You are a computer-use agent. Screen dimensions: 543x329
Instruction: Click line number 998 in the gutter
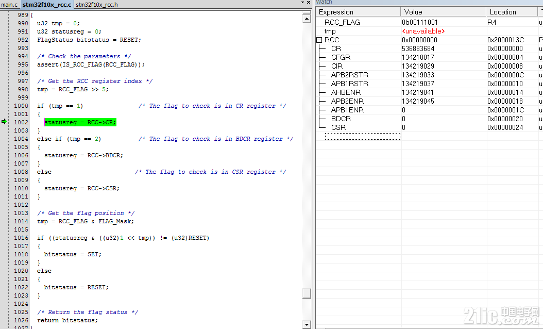click(23, 89)
